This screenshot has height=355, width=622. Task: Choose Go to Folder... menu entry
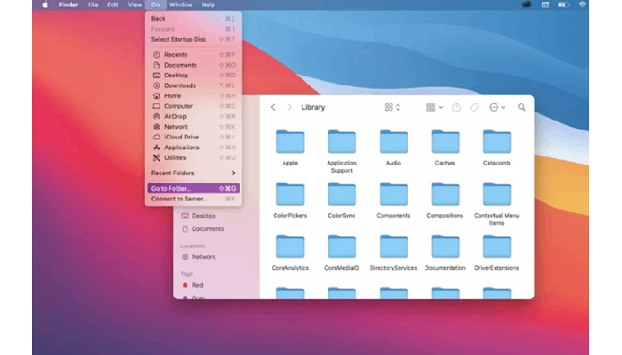[193, 188]
